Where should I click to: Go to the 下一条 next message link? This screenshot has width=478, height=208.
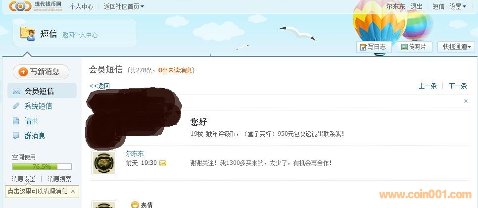click(x=458, y=86)
